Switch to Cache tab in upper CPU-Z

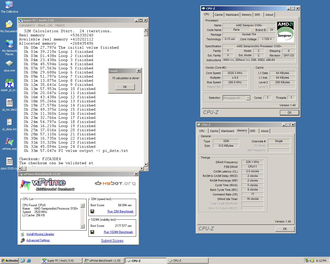(x=219, y=15)
